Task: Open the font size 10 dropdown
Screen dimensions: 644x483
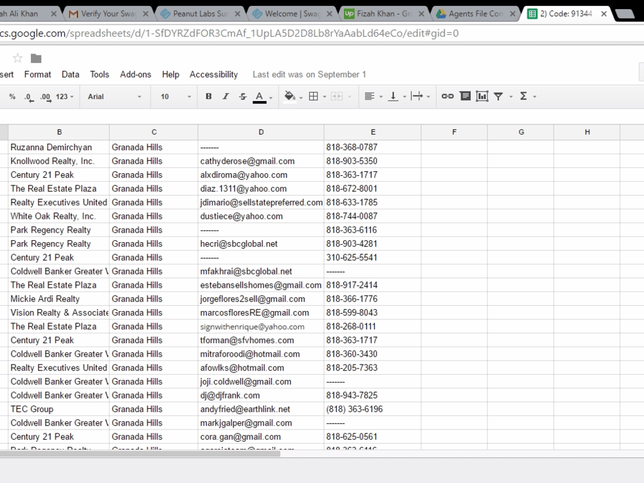Action: coord(176,97)
